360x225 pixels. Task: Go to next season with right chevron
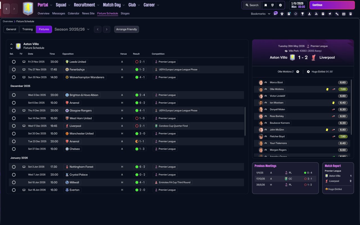point(107,29)
